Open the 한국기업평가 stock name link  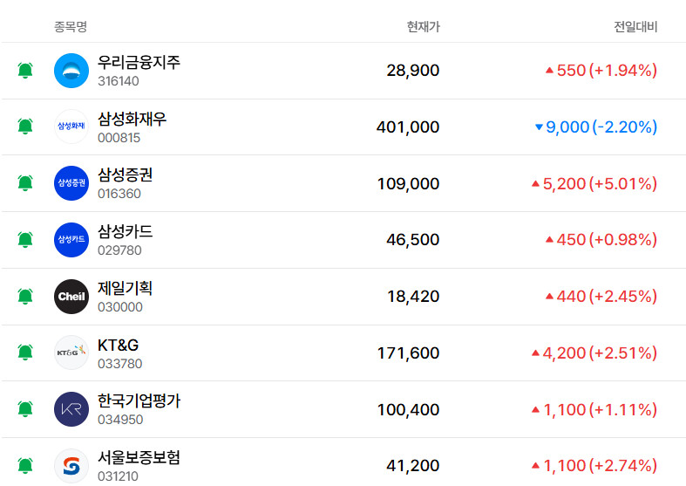[x=139, y=401]
